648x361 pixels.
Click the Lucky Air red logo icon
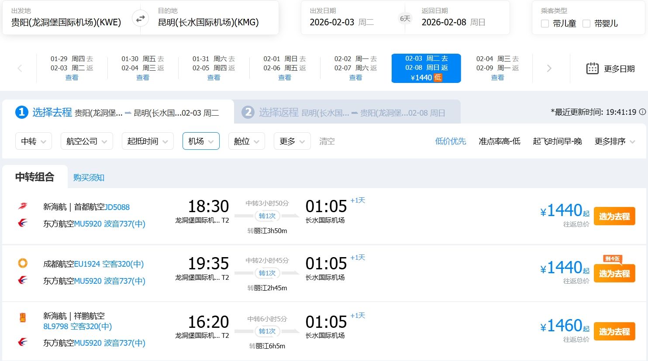click(23, 318)
